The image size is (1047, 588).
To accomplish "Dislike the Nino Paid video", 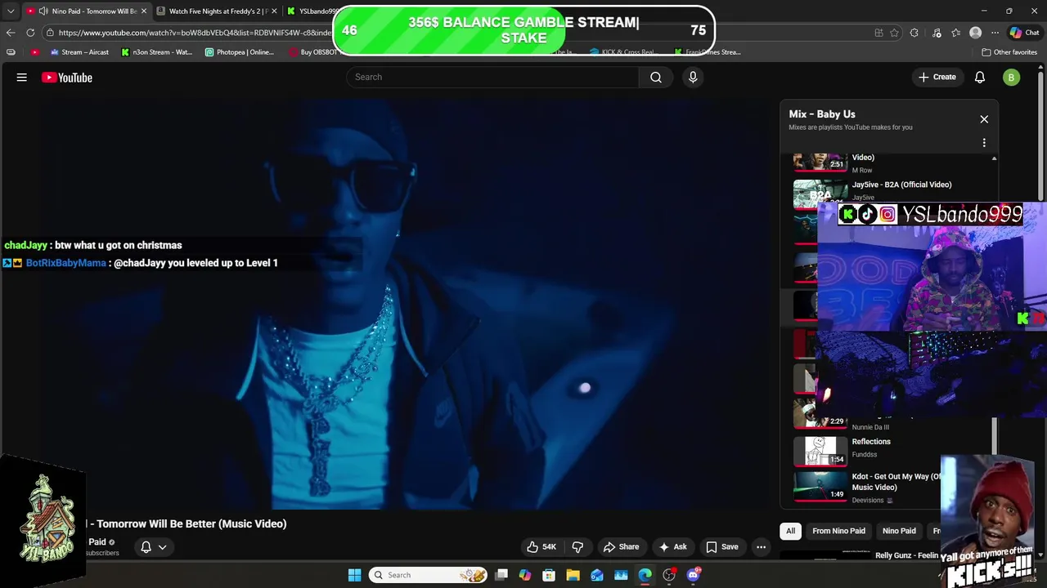I will [x=577, y=547].
